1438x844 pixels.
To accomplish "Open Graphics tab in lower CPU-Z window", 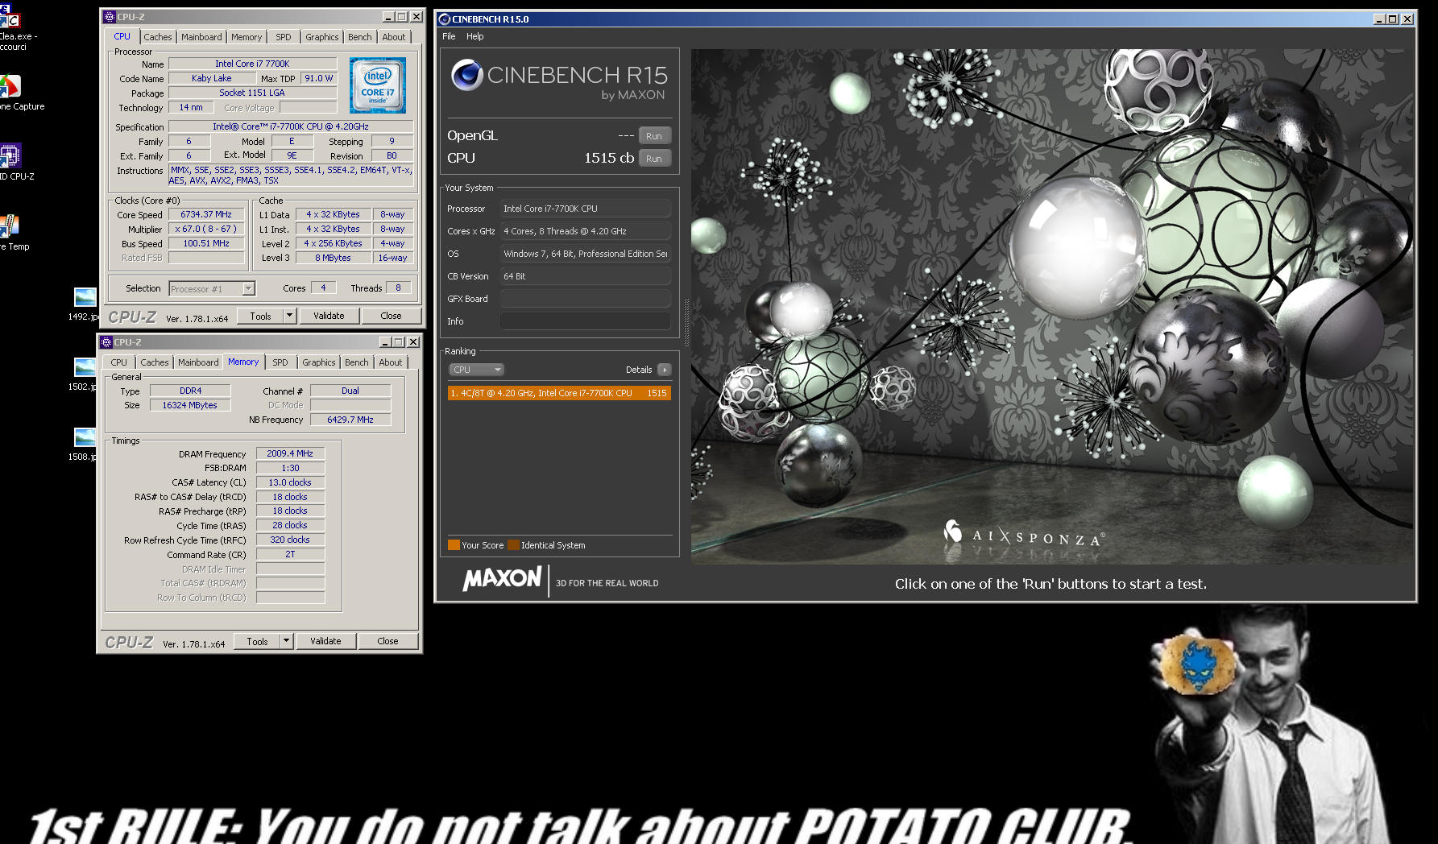I will (x=319, y=362).
